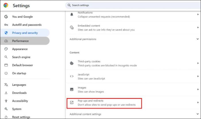Click 'Sites can show images' text
Screen dimensions: 201x119
(91, 92)
